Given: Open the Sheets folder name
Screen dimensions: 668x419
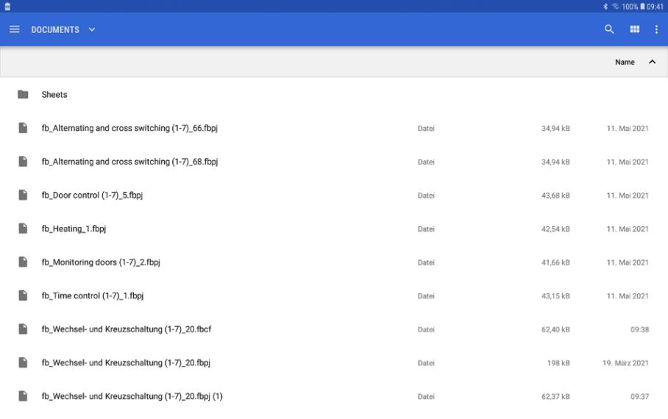Looking at the screenshot, I should [54, 95].
